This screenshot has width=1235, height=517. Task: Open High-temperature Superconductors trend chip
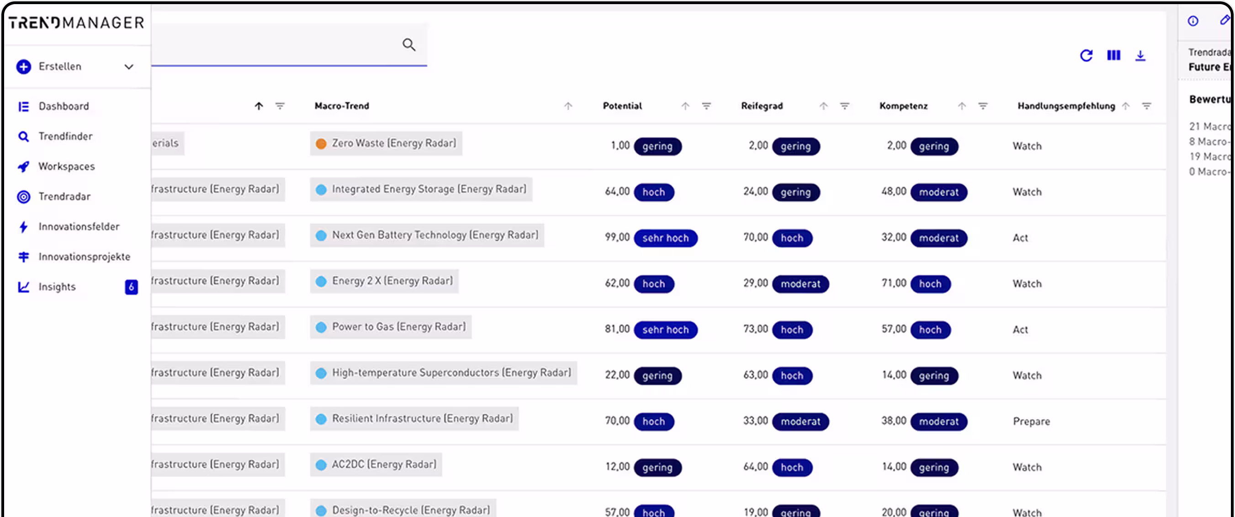click(444, 373)
